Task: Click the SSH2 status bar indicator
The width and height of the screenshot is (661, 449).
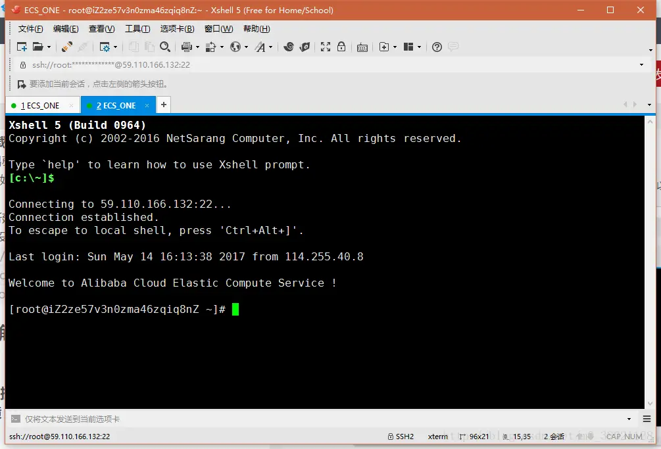Action: point(401,437)
